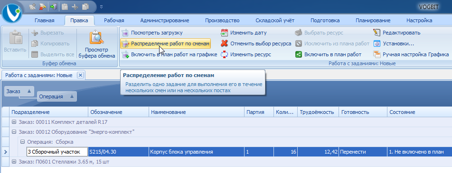Switch to the 'Производство' ribbon tab
This screenshot has width=452, height=173.
click(x=222, y=20)
